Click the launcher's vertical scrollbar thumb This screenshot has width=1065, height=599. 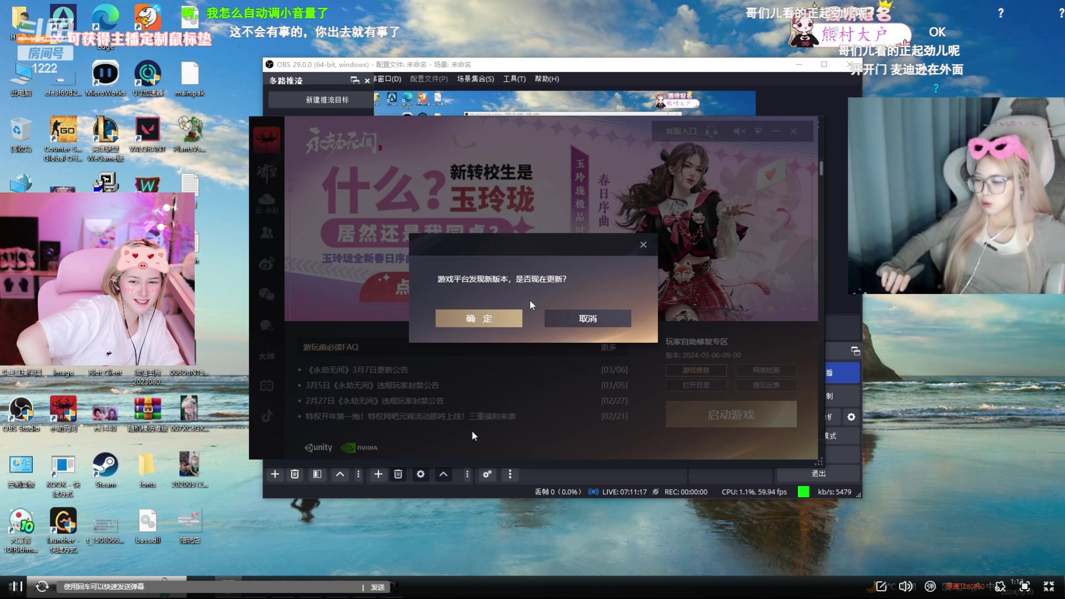pyautogui.click(x=821, y=167)
